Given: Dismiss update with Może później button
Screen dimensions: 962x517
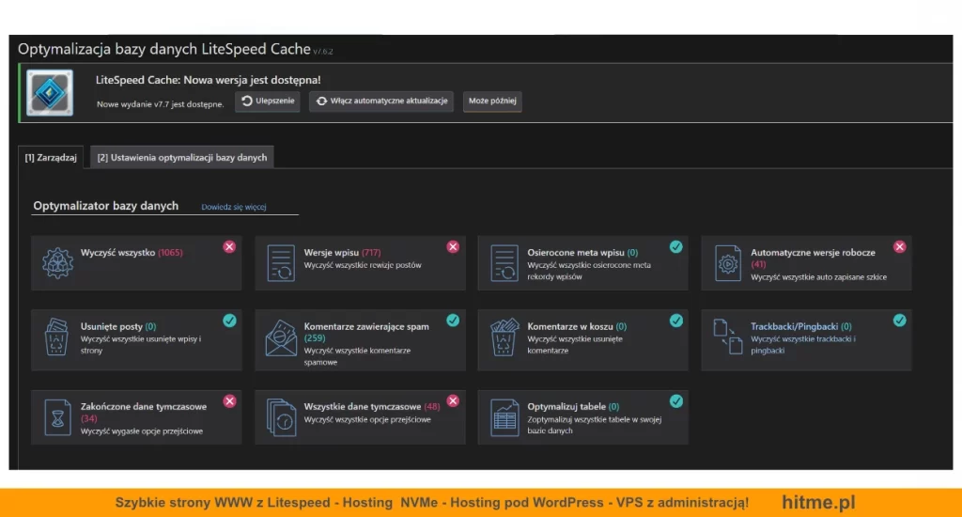Looking at the screenshot, I should pos(492,101).
